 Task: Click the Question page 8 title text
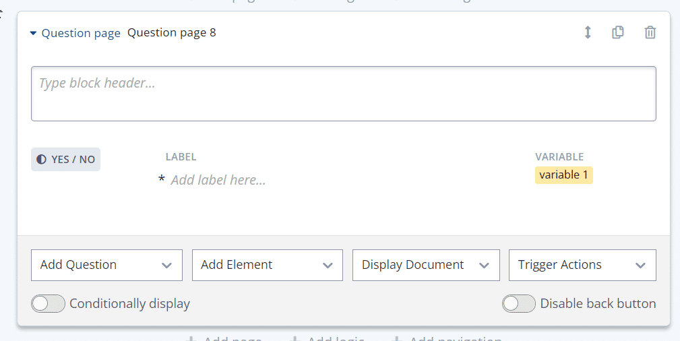tap(172, 33)
